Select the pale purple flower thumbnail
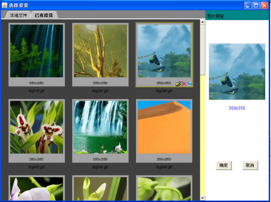Screen dimensions: 271x202 (x=37, y=189)
